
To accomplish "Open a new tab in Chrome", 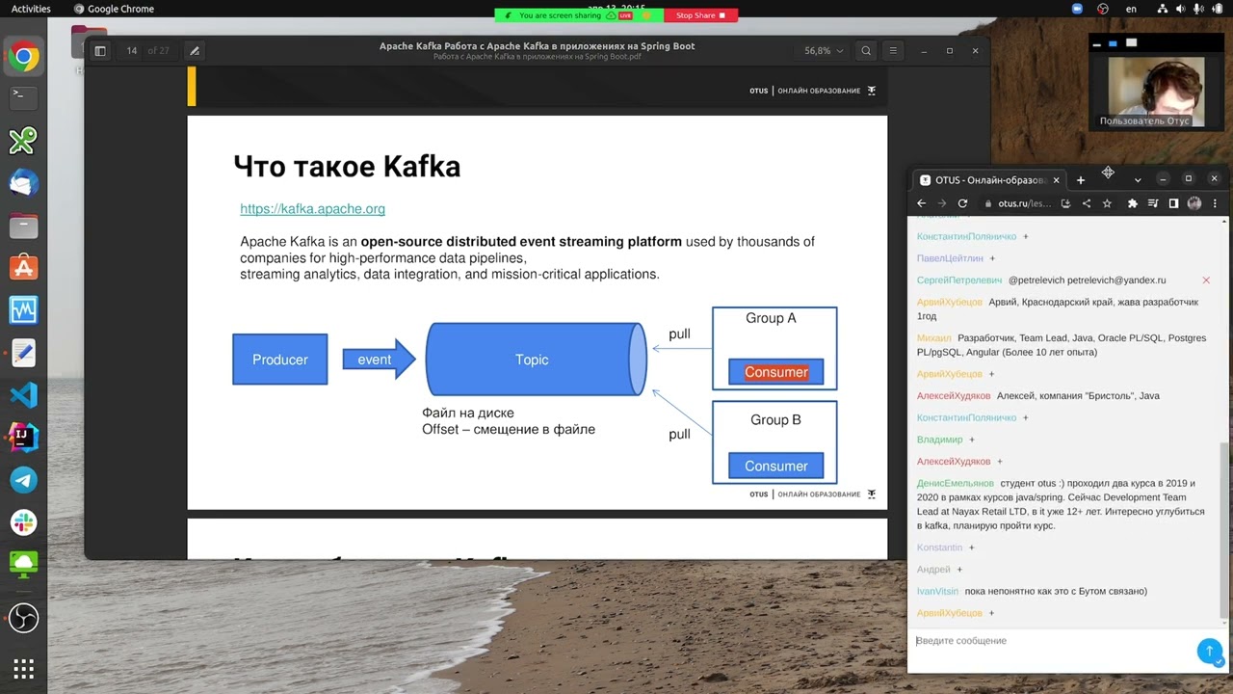I will coord(1081,180).
